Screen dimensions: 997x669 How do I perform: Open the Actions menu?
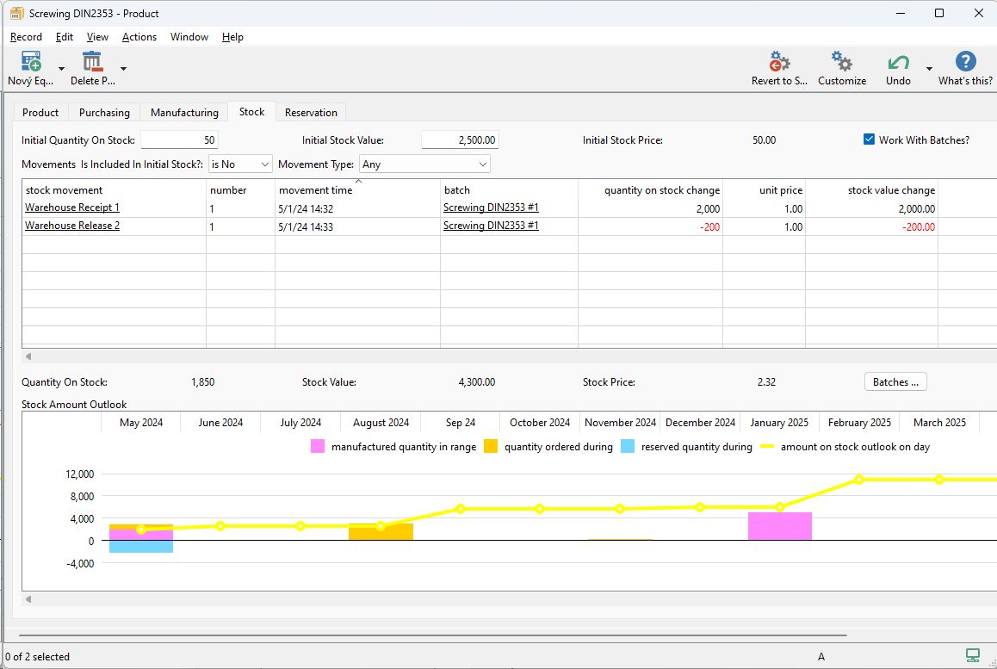[x=139, y=37]
